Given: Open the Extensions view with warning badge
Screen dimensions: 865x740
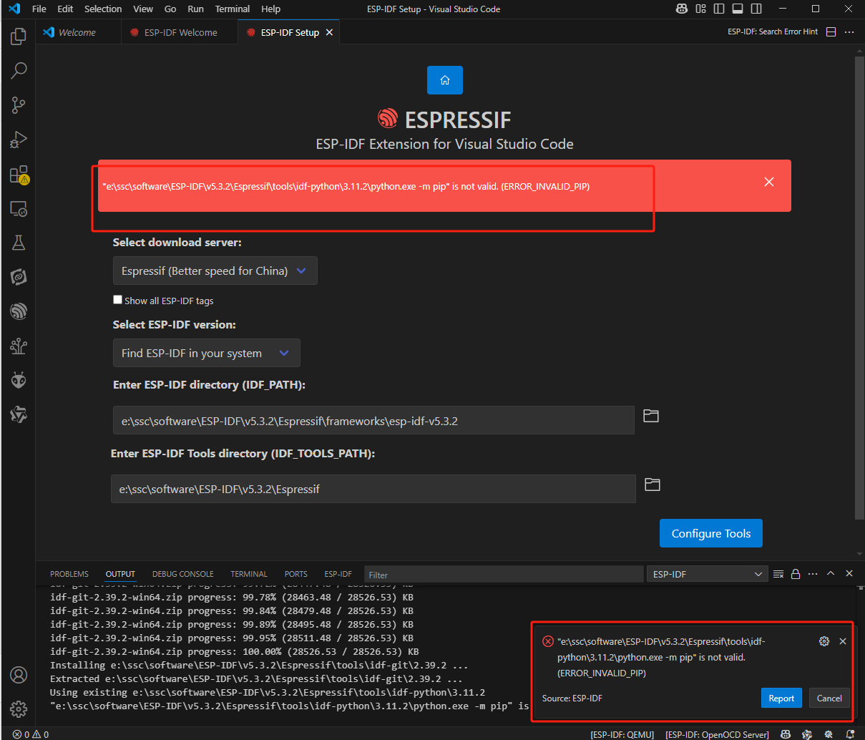Looking at the screenshot, I should click(x=19, y=174).
